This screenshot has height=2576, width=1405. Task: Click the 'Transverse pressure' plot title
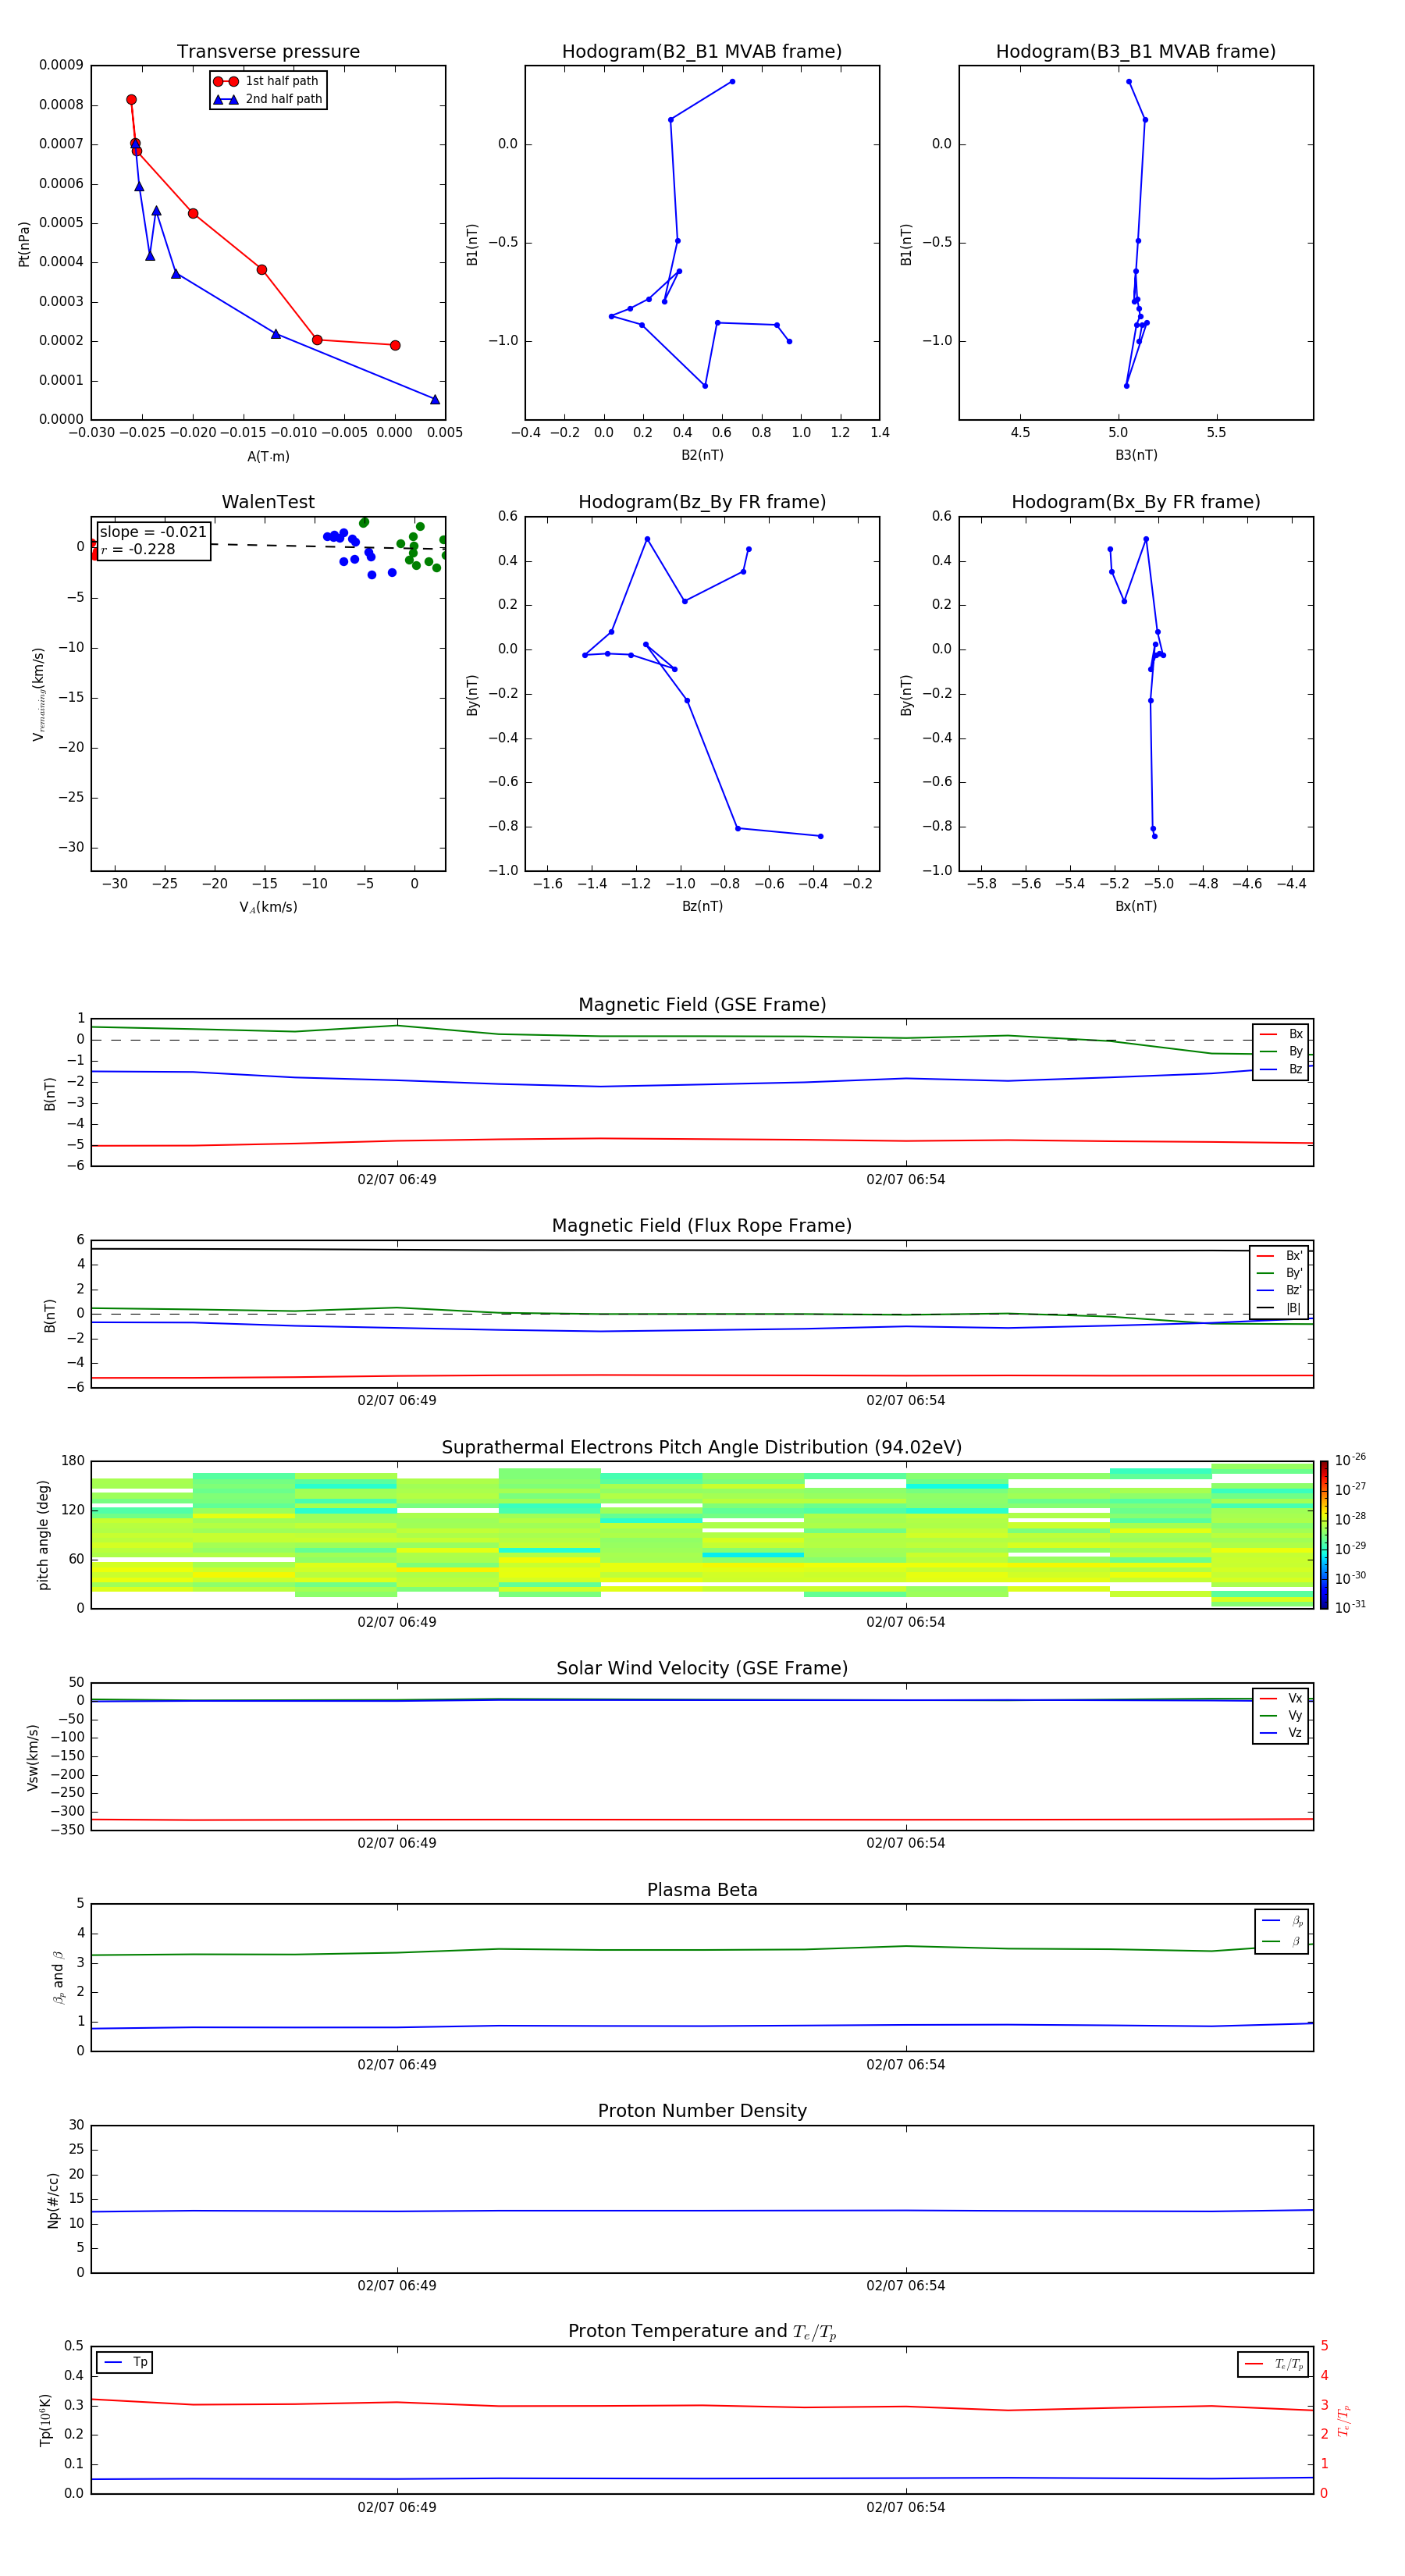tap(268, 52)
